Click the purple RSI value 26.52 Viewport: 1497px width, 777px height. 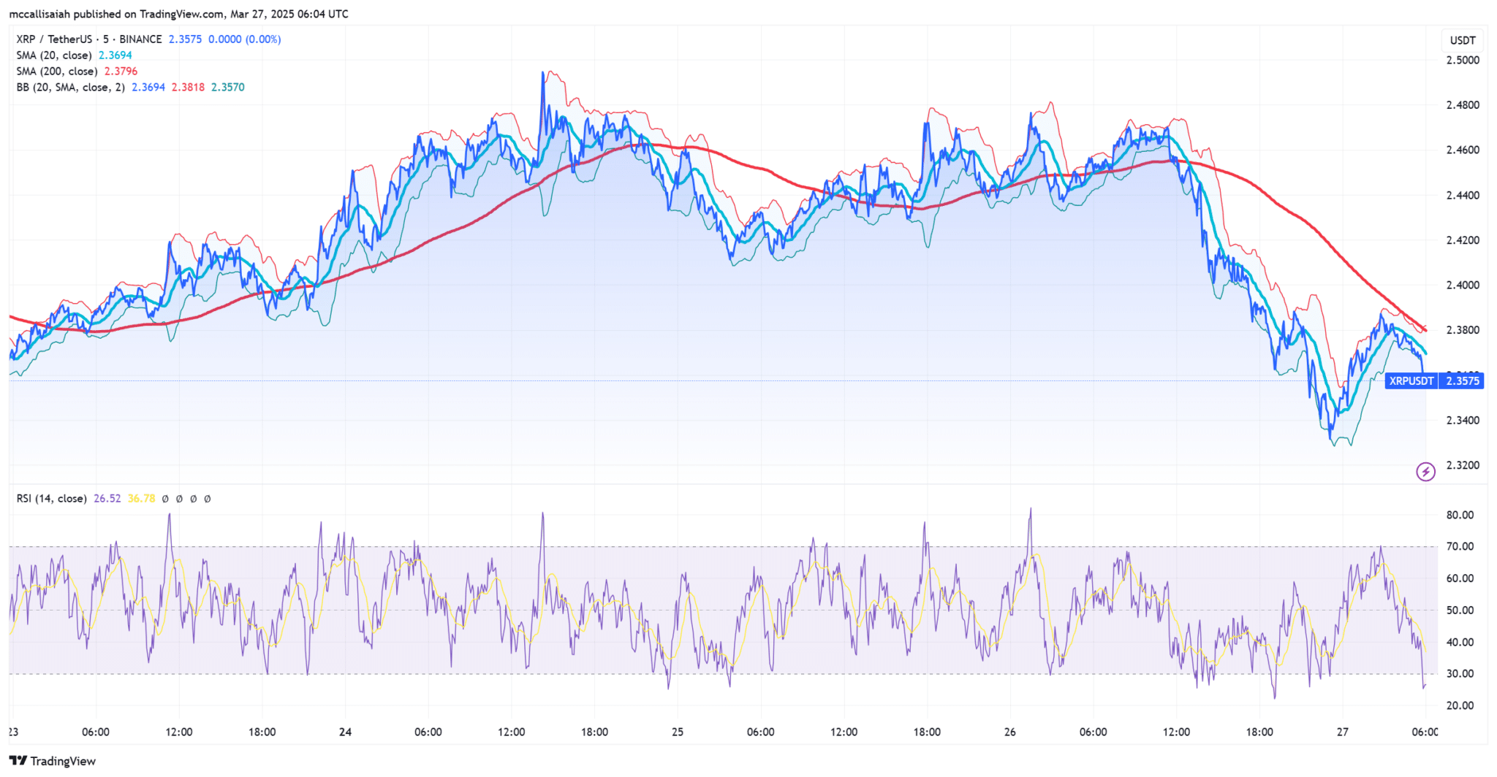[x=107, y=499]
